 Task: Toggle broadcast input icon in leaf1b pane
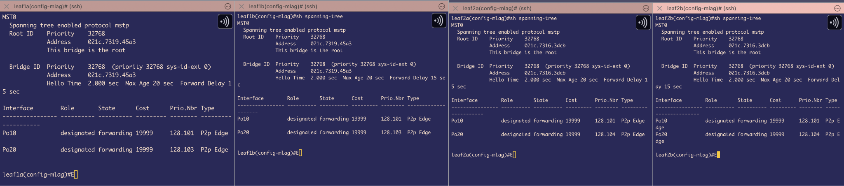point(439,21)
